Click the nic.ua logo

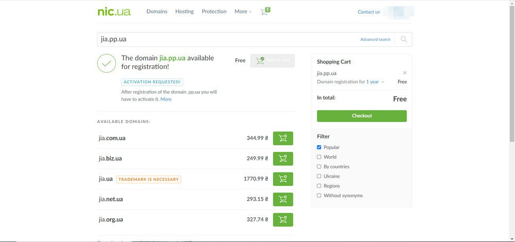114,12
